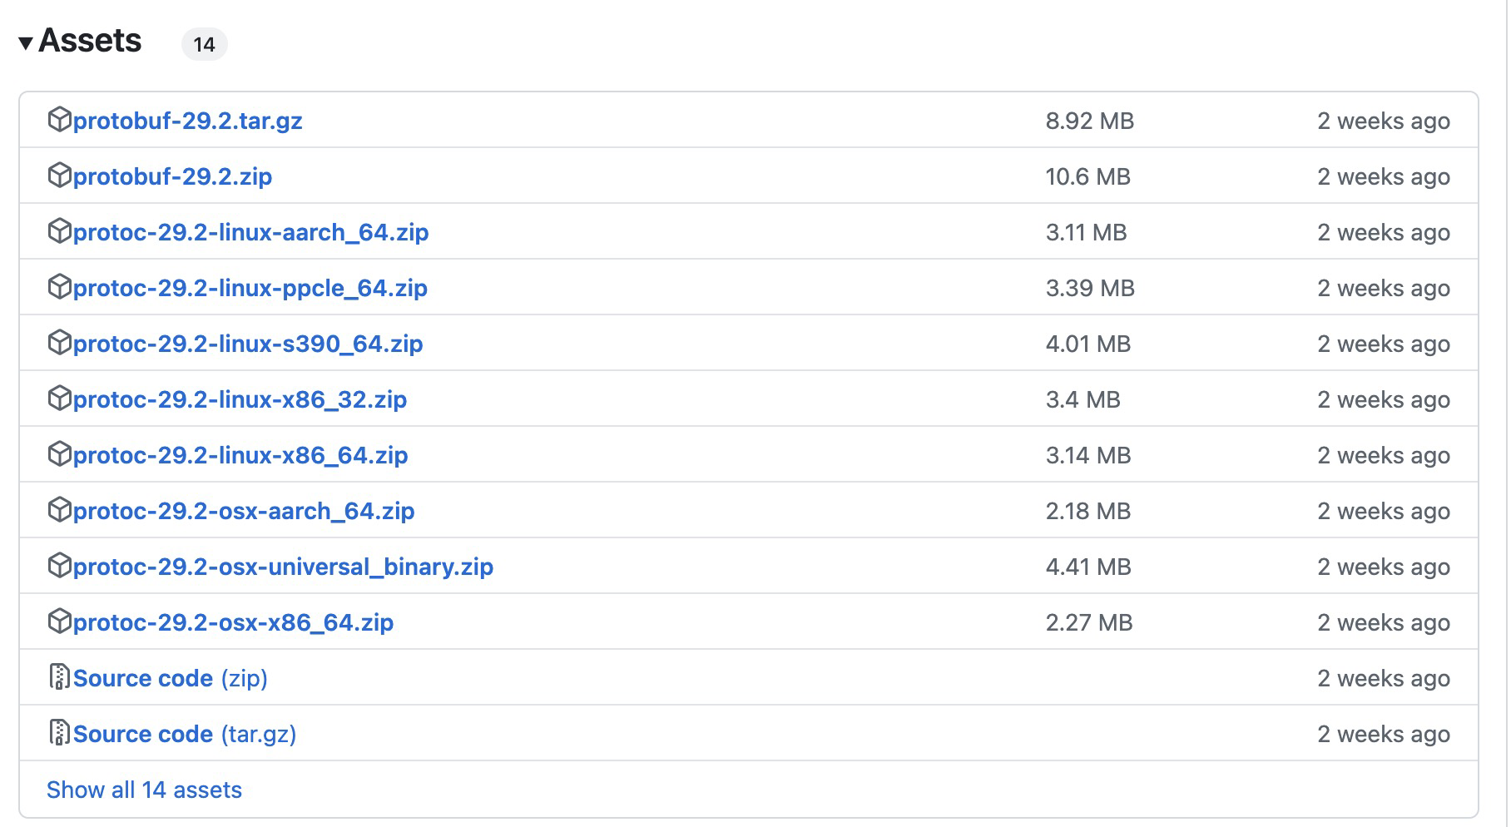Download protoc-29.2-linux-x86_32.zip
The width and height of the screenshot is (1511, 827).
tap(240, 400)
